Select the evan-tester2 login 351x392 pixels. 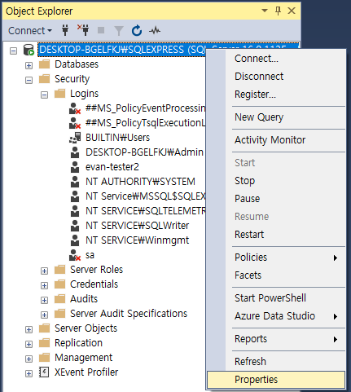(x=112, y=167)
